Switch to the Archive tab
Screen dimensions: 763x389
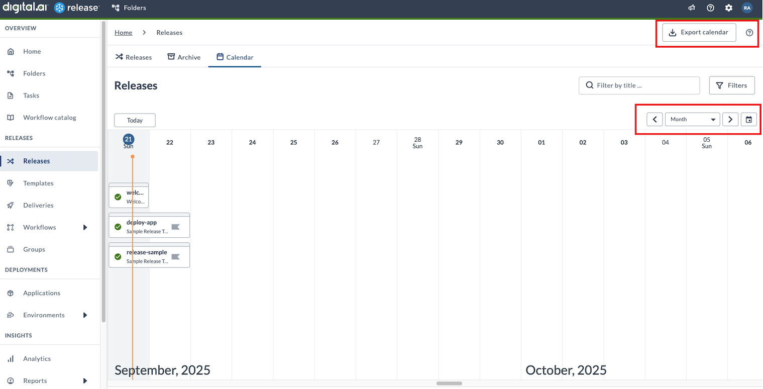coord(184,57)
